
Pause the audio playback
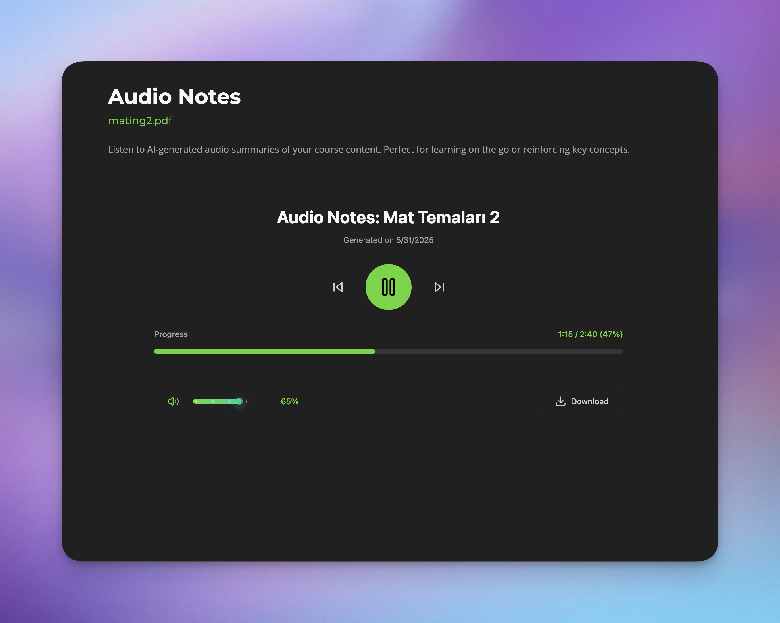388,287
